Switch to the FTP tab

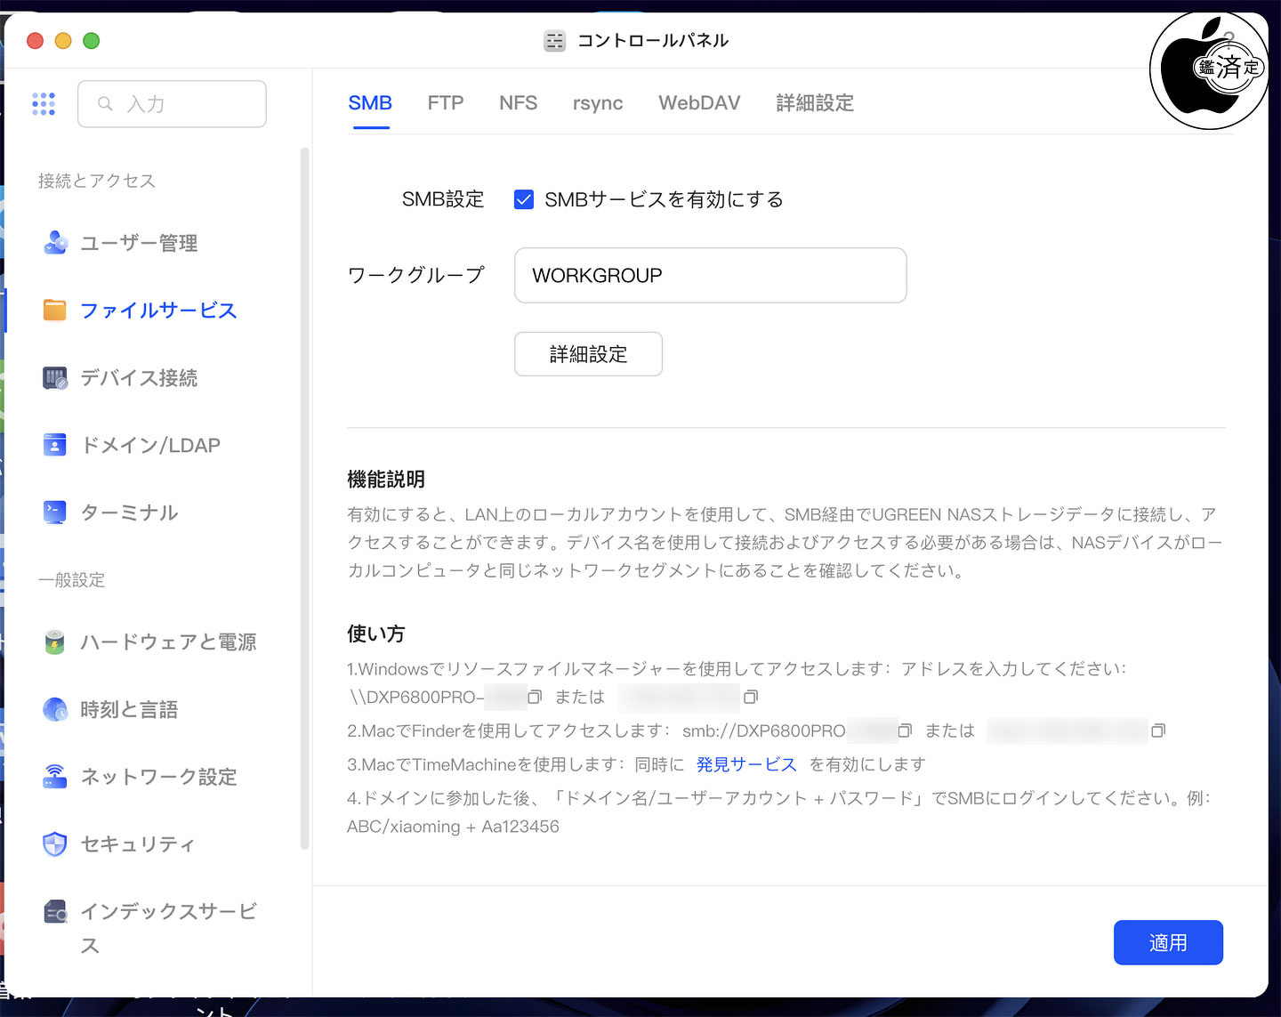coord(446,103)
